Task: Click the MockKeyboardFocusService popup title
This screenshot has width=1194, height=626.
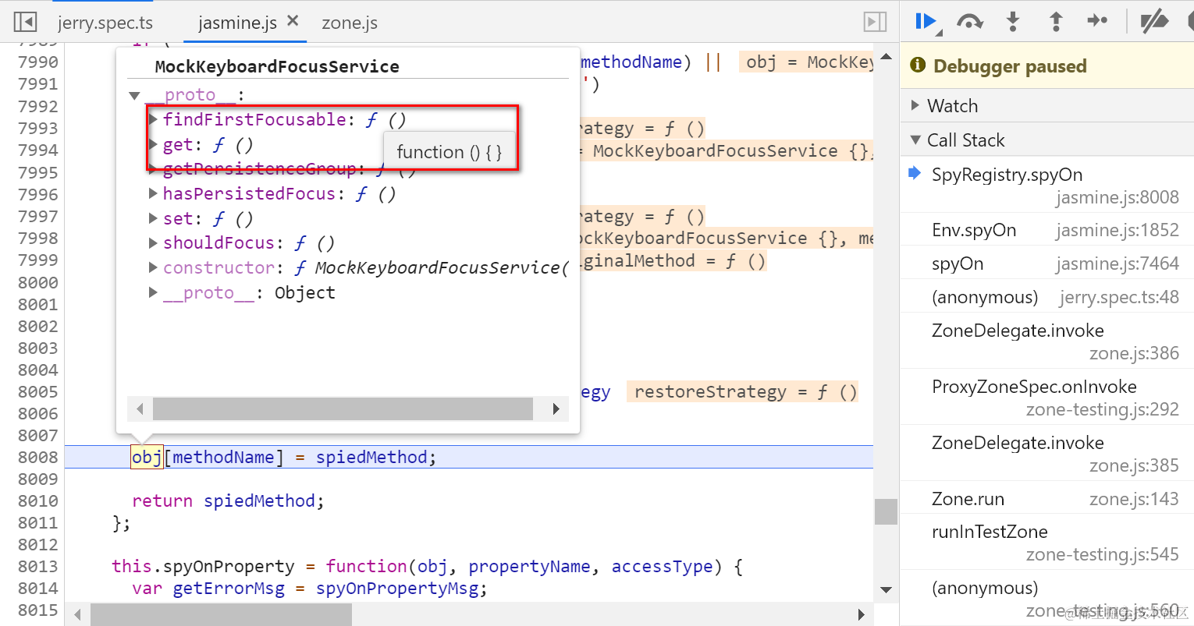Action: (x=277, y=66)
